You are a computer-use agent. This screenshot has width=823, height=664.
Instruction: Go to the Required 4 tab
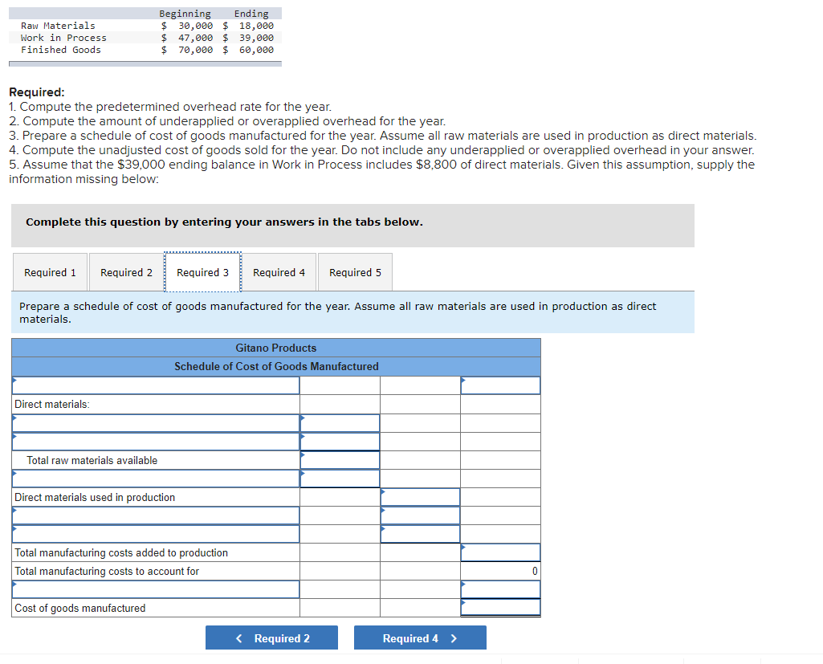279,272
